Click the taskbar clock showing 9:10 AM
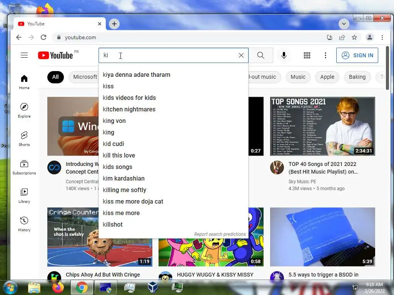 click(x=374, y=287)
